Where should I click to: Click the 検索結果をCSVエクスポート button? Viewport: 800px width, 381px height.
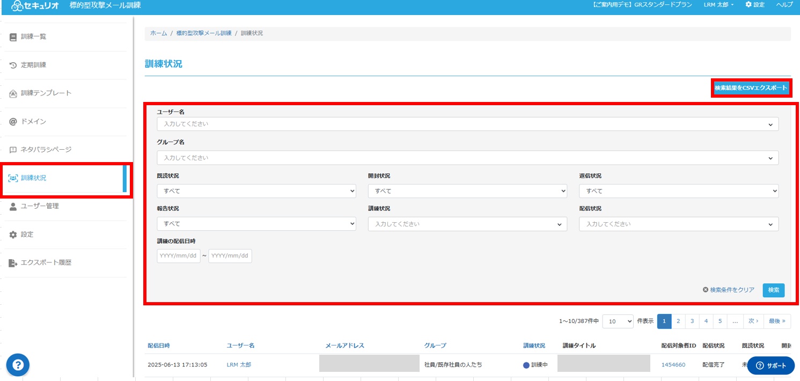point(751,88)
